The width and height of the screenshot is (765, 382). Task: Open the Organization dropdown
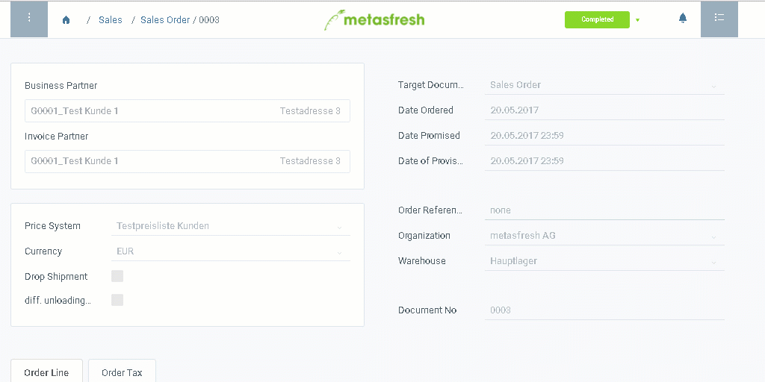(x=604, y=236)
